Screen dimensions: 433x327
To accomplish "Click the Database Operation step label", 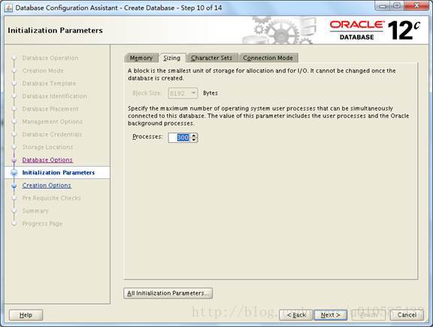I will 50,58.
